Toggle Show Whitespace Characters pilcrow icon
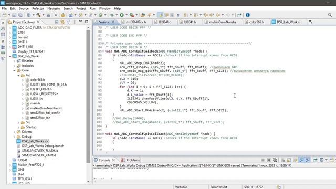The width and height of the screenshot is (336, 189). (178, 15)
